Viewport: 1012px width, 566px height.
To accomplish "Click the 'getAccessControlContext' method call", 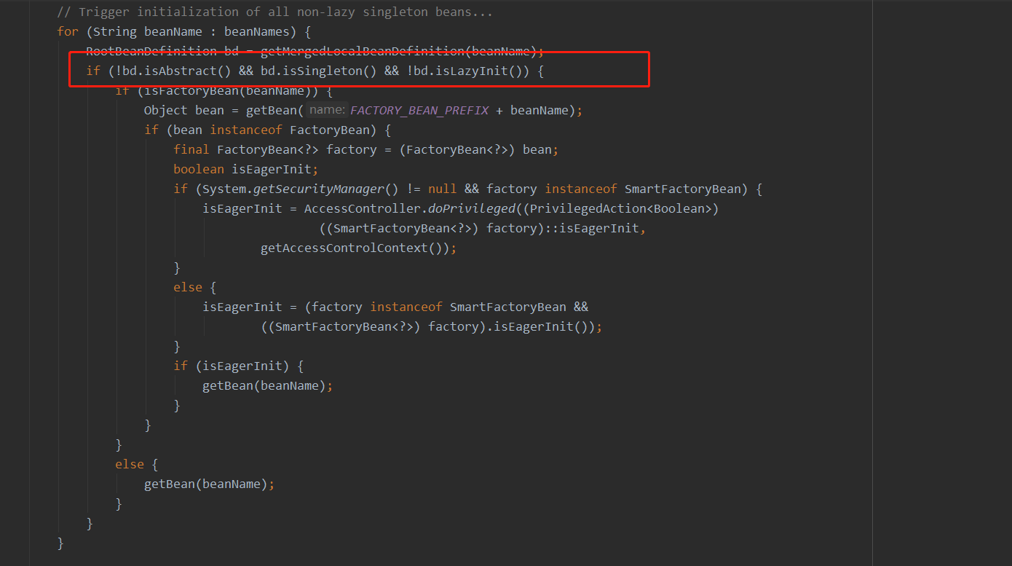I will pos(344,248).
